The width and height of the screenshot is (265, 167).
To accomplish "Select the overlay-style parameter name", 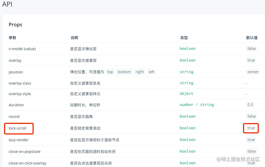I will tap(20, 94).
